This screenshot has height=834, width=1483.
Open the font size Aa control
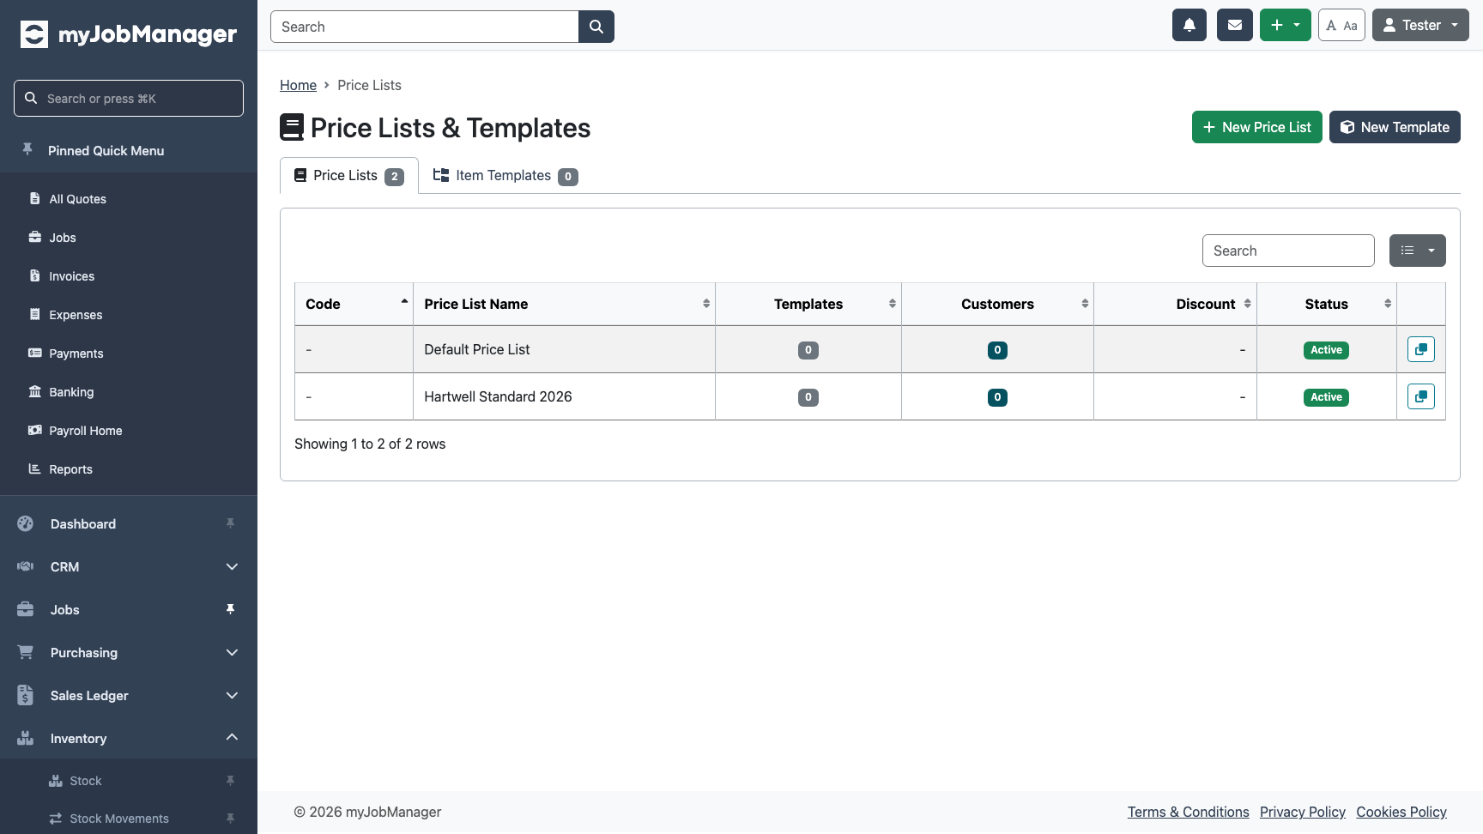coord(1341,25)
